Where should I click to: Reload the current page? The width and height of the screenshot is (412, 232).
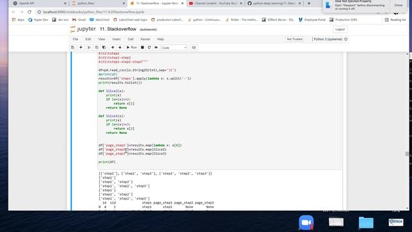coord(30,12)
